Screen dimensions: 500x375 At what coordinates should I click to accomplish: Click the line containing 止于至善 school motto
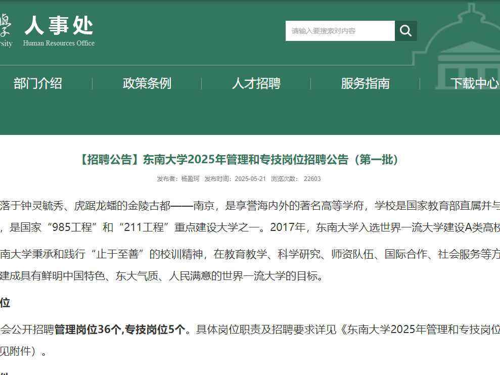pos(250,254)
